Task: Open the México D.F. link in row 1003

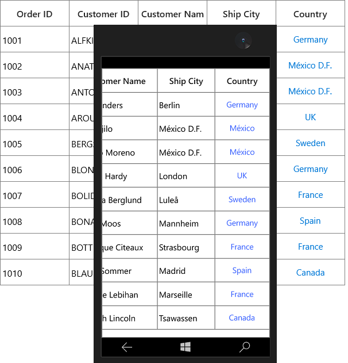Action: click(310, 91)
